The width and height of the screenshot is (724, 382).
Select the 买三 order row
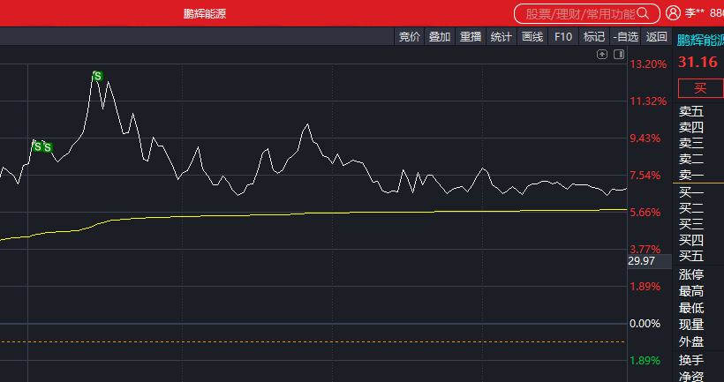(691, 224)
